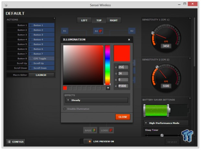Switch to the RIGHT view tab
This screenshot has height=150, width=201.
114,20
